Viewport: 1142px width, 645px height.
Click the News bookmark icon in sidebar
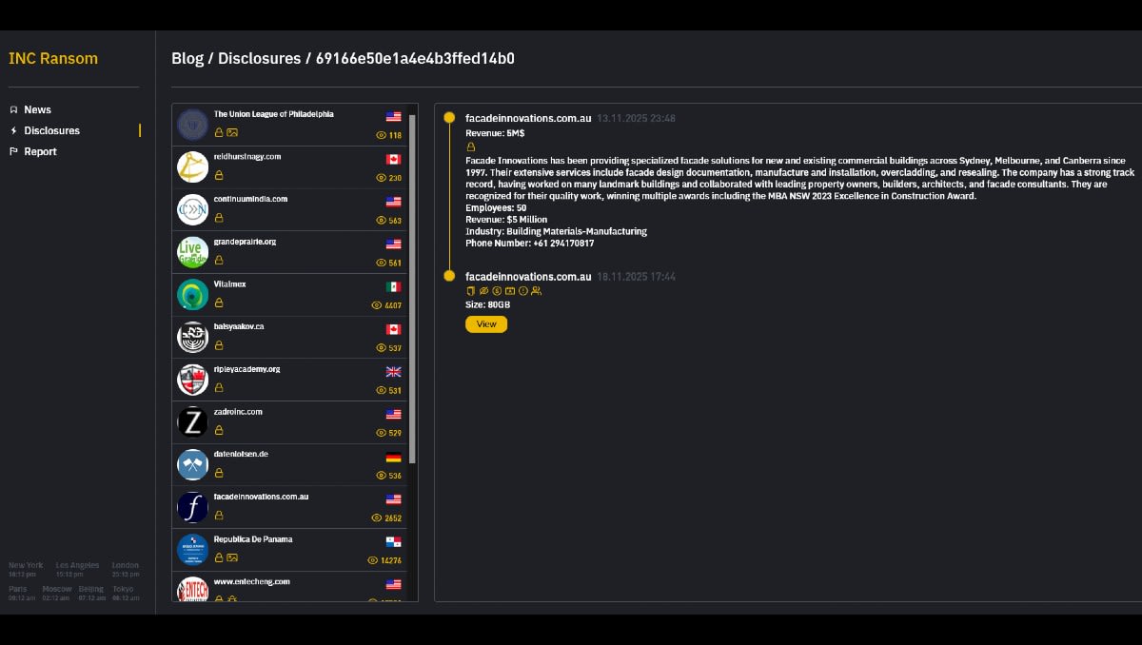tap(13, 109)
